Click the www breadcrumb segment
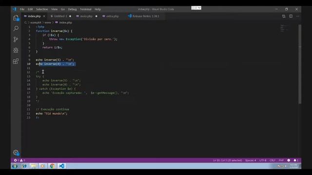 (48, 23)
